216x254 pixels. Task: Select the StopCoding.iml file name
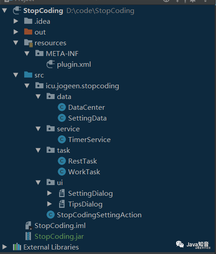tap(60, 226)
